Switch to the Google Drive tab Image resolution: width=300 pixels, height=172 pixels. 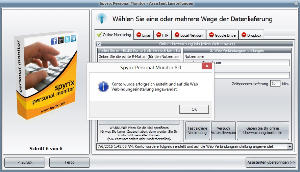222,35
